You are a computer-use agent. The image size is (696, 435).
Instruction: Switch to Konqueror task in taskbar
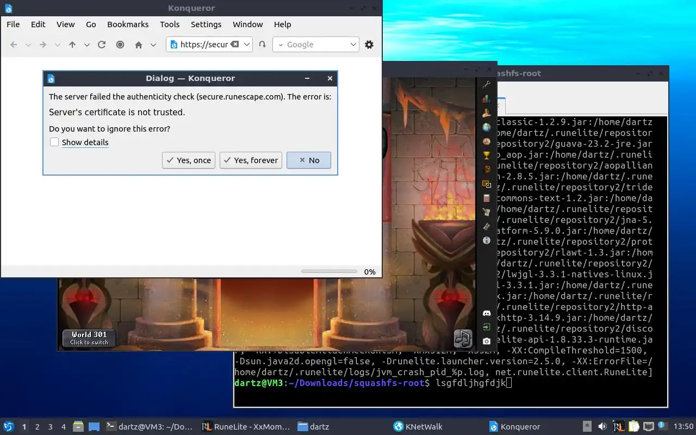[514, 427]
